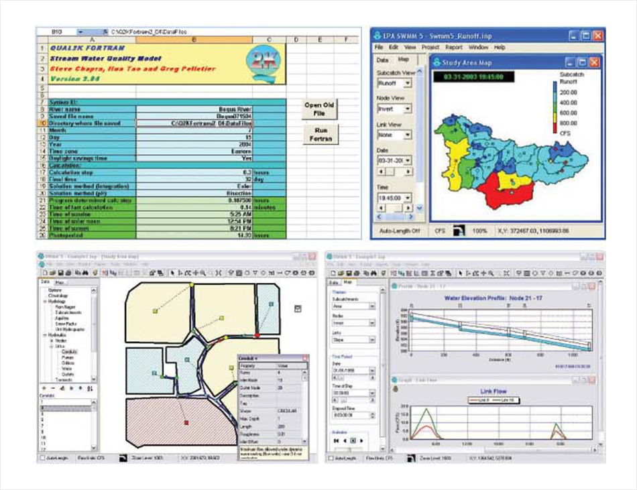Click the sigma Statistics icon in the profile plot window
637x490 pixels.
tap(433, 273)
